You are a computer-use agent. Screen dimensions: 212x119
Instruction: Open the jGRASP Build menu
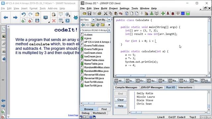[104, 8]
